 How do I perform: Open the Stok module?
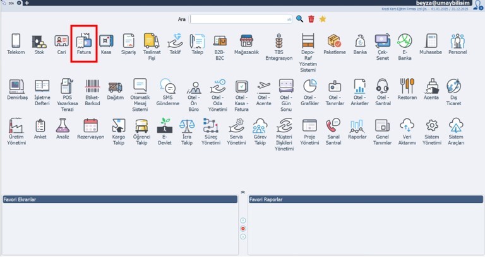click(x=39, y=43)
